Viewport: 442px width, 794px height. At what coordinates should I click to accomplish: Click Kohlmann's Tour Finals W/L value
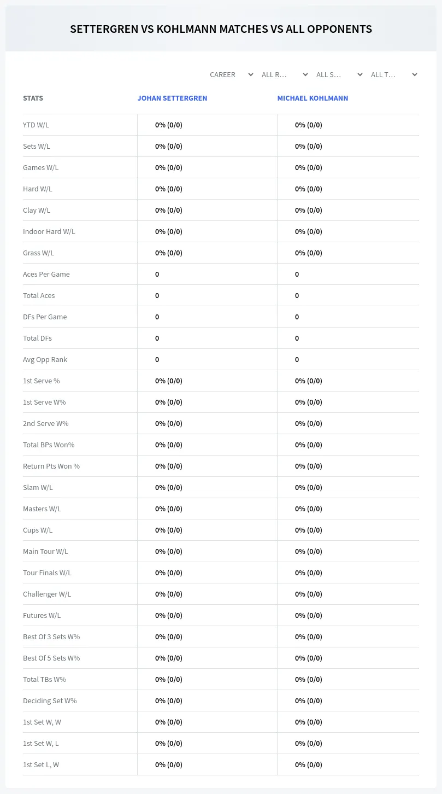point(309,573)
